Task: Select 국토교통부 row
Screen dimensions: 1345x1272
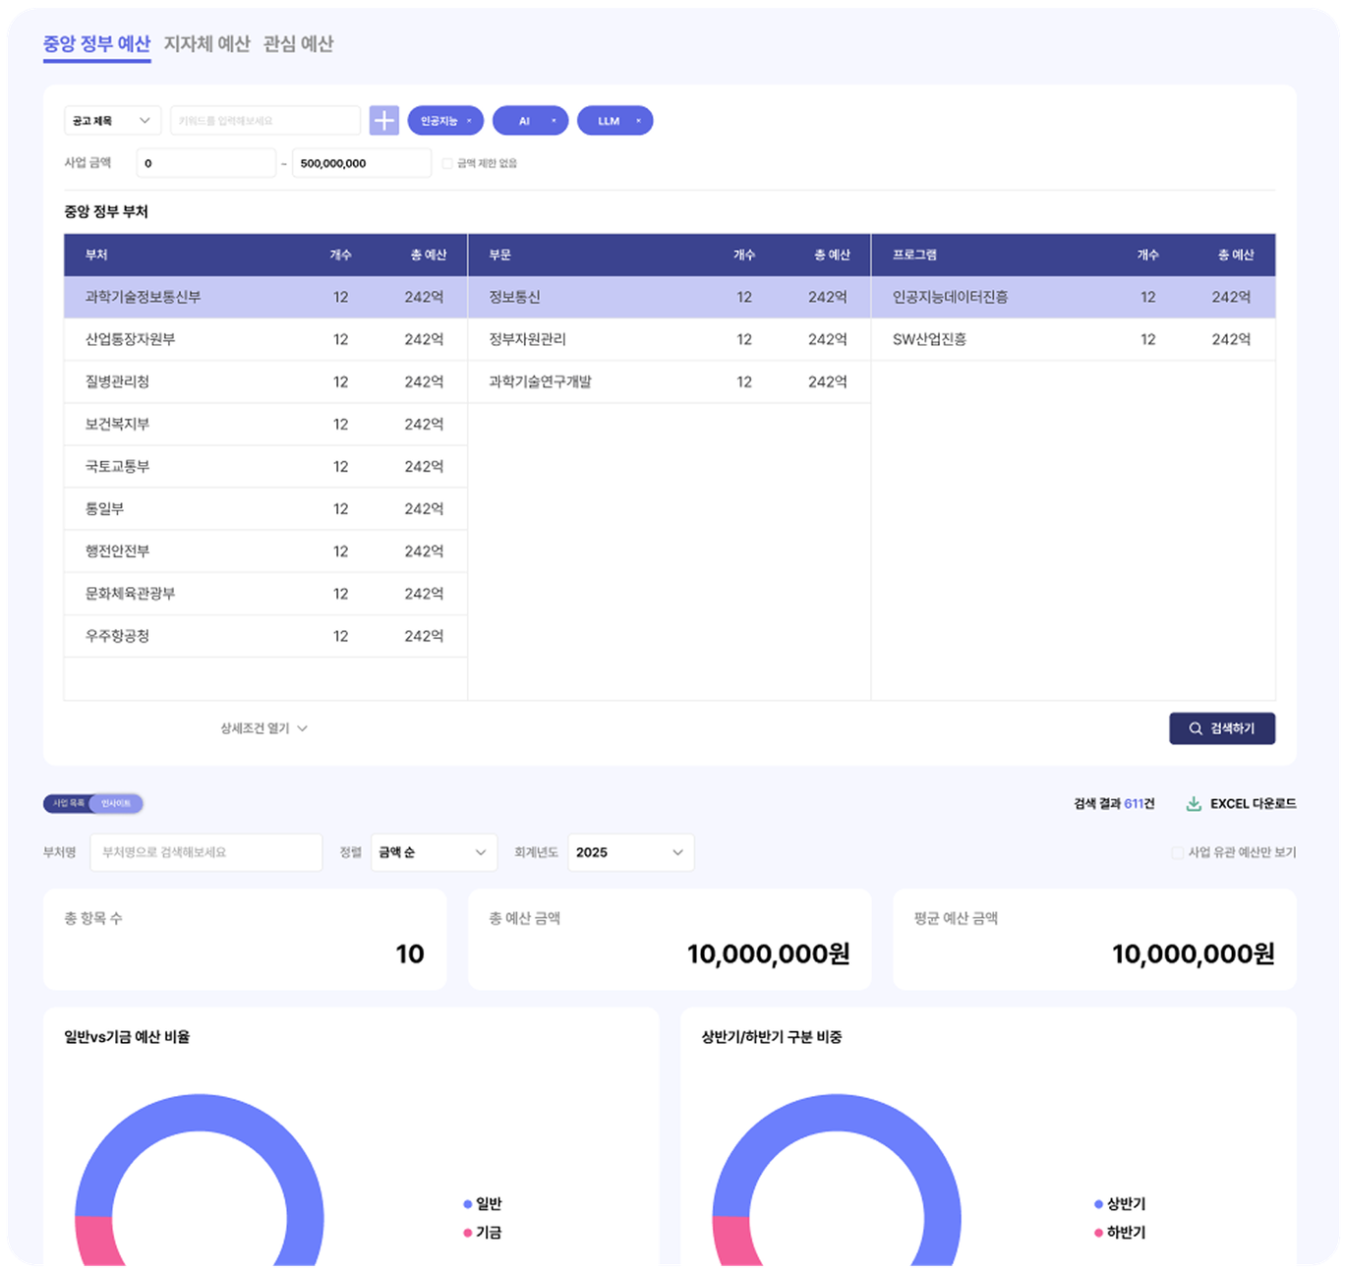Action: [x=265, y=466]
